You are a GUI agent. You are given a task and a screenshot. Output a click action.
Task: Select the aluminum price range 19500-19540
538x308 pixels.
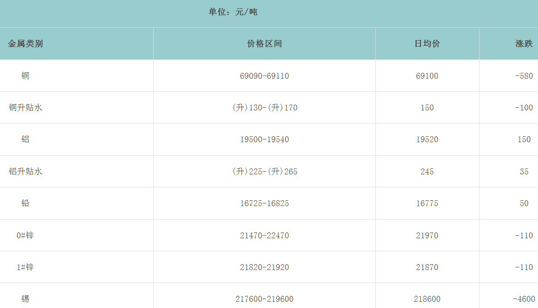265,139
